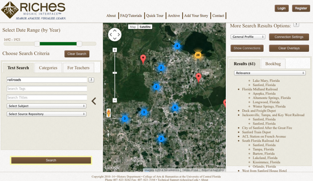
Task: Switch to the Categories tab
Action: pyautogui.click(x=48, y=68)
